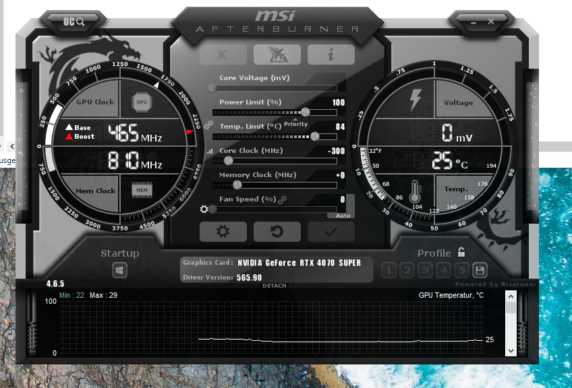Click the 465 MHz GPU clock readout
This screenshot has height=388, width=572.
[x=135, y=133]
